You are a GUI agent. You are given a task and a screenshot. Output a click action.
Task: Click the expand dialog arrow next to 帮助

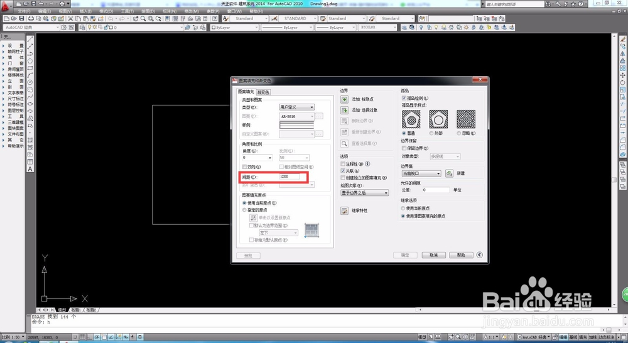tap(479, 255)
